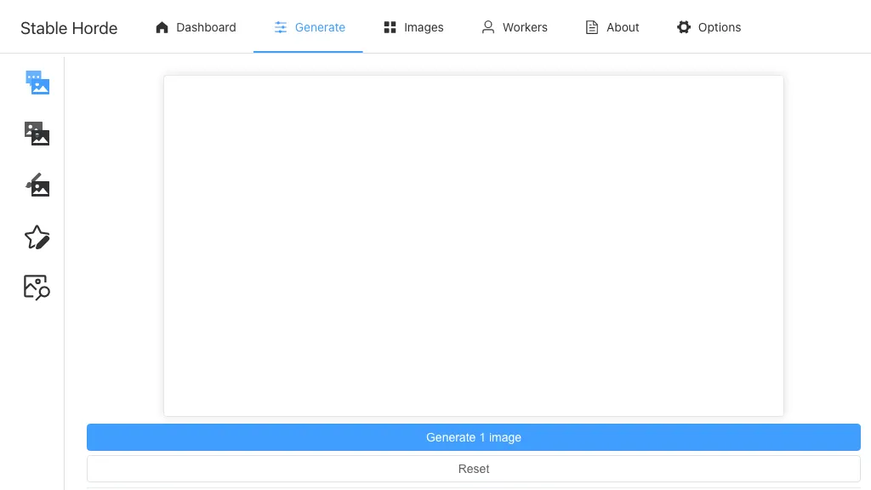The image size is (871, 490).
Task: Click the empty image preview area
Action: point(473,245)
